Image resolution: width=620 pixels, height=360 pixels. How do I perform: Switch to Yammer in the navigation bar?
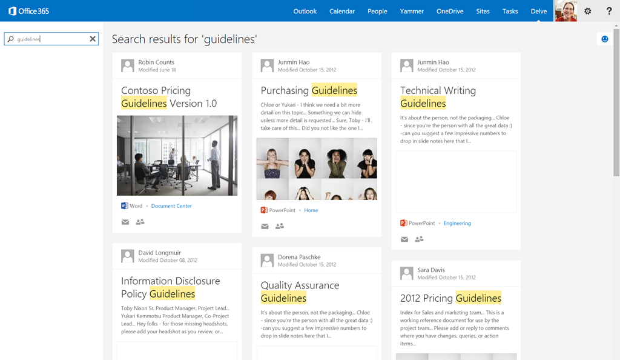[412, 11]
